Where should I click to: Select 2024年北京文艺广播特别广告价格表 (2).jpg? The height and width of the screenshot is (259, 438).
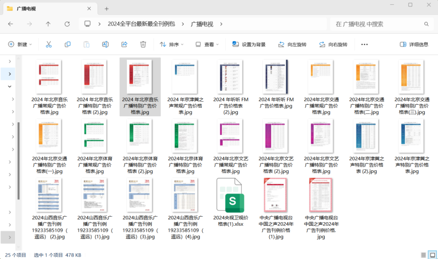276,146
